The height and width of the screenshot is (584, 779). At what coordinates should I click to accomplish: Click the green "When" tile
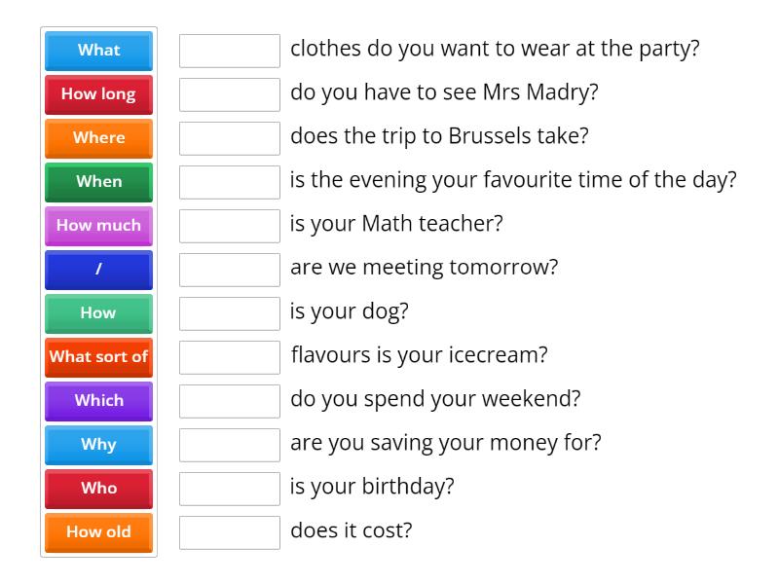(98, 182)
